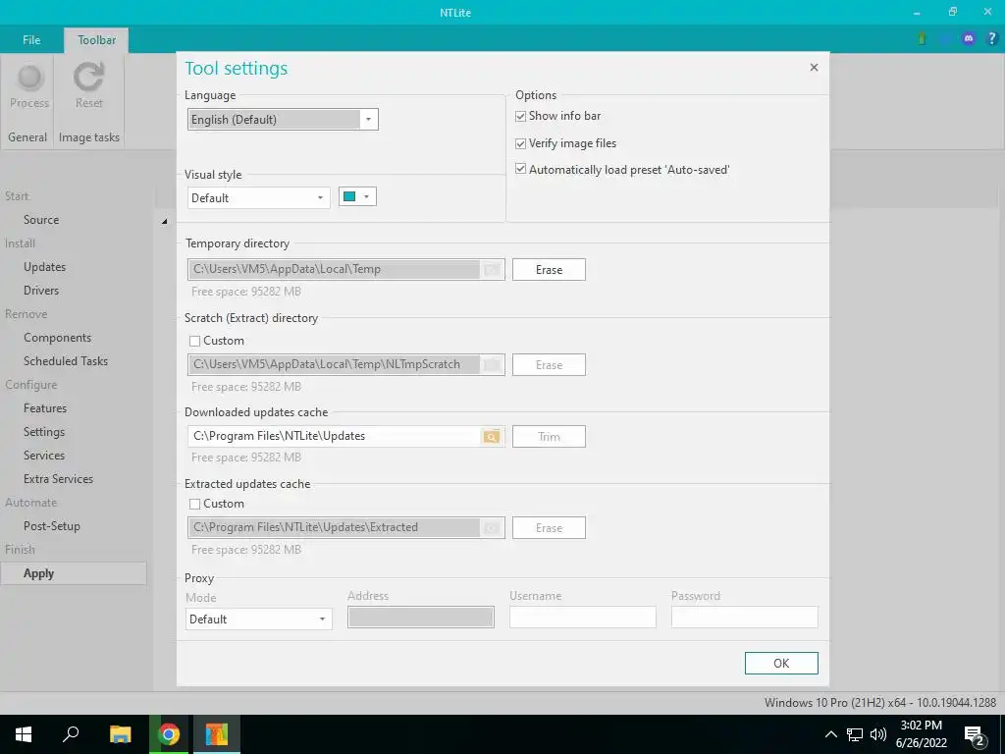Select Apply page in sidebar
The height and width of the screenshot is (754, 1005).
[x=74, y=573]
